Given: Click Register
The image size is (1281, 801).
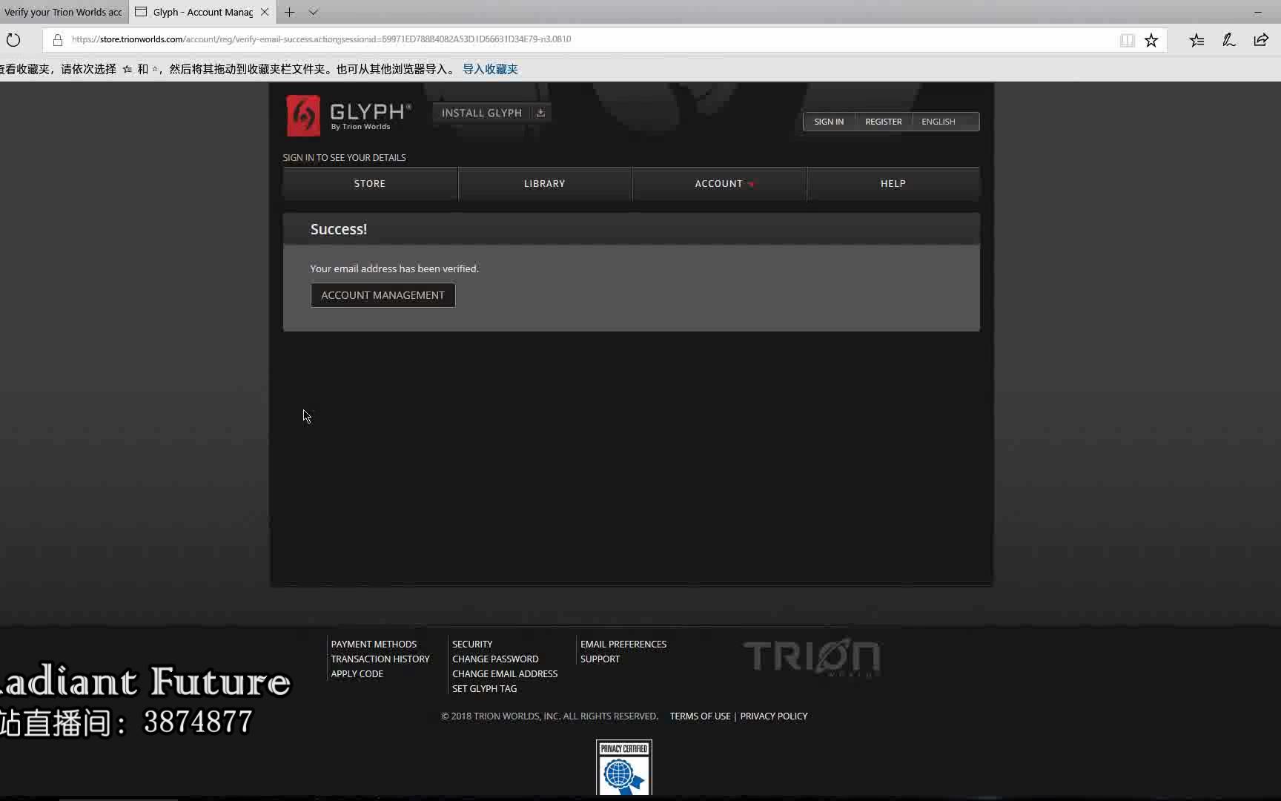Looking at the screenshot, I should click(884, 122).
